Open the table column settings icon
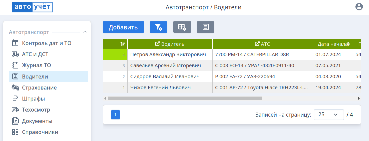369x141 pixels. click(182, 27)
